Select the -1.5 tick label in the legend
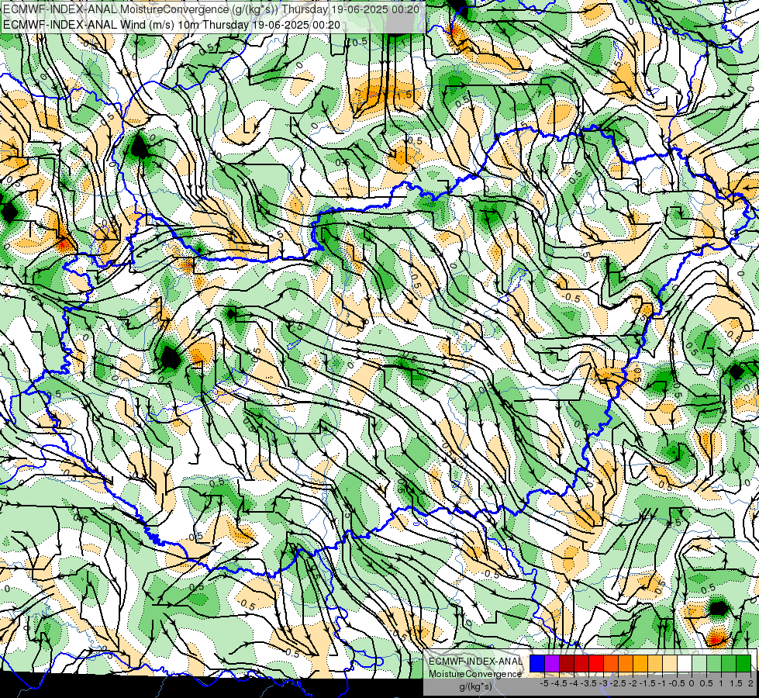Screen dimensions: 759x698 tap(647, 683)
